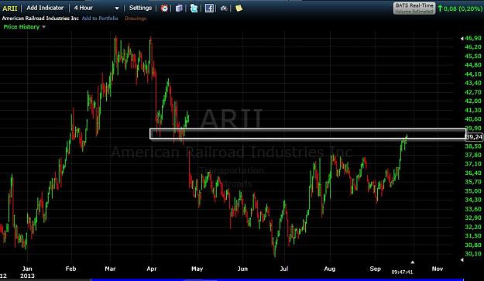This screenshot has width=484, height=281.
Task: Open the Drawings link
Action: (x=136, y=19)
